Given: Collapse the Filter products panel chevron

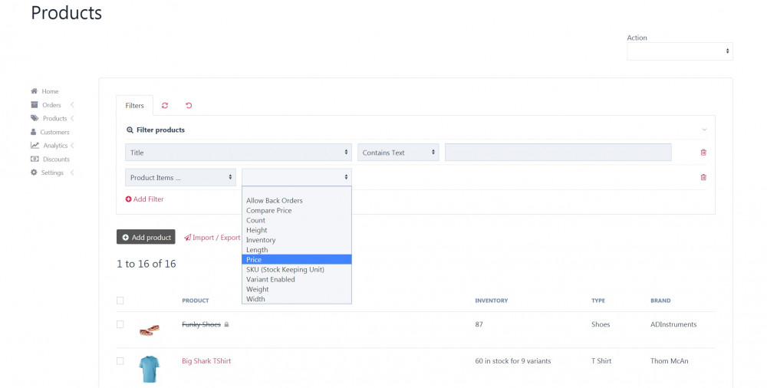Looking at the screenshot, I should 704,130.
